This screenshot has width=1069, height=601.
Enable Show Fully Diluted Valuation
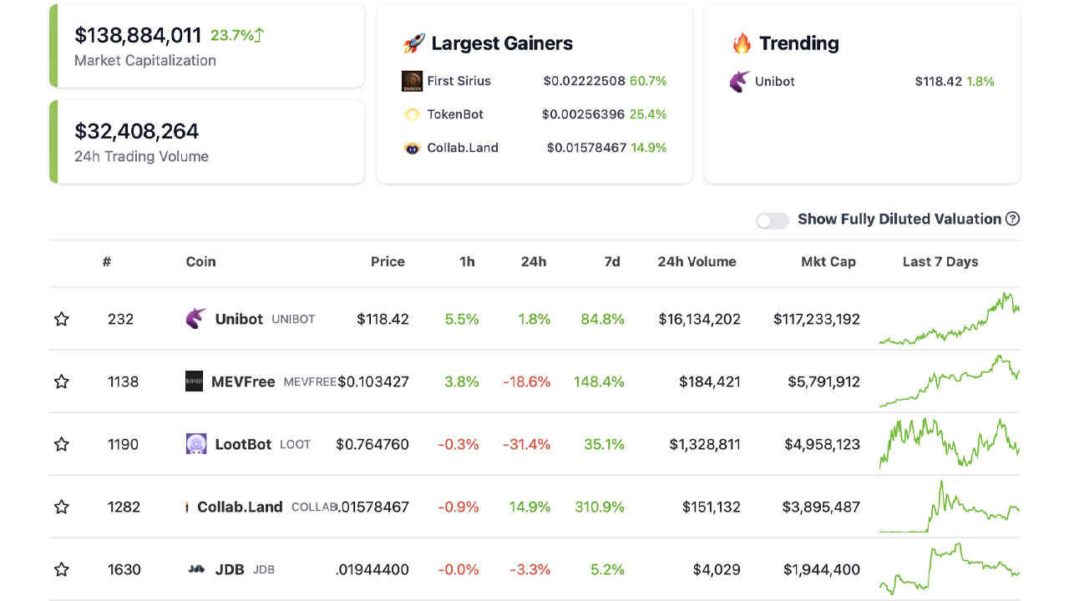tap(773, 220)
